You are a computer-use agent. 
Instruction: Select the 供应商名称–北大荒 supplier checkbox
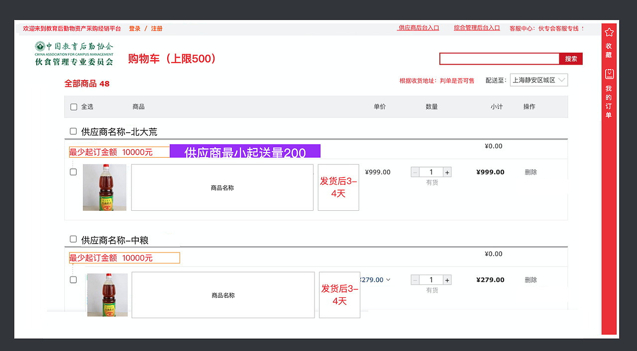pos(73,131)
